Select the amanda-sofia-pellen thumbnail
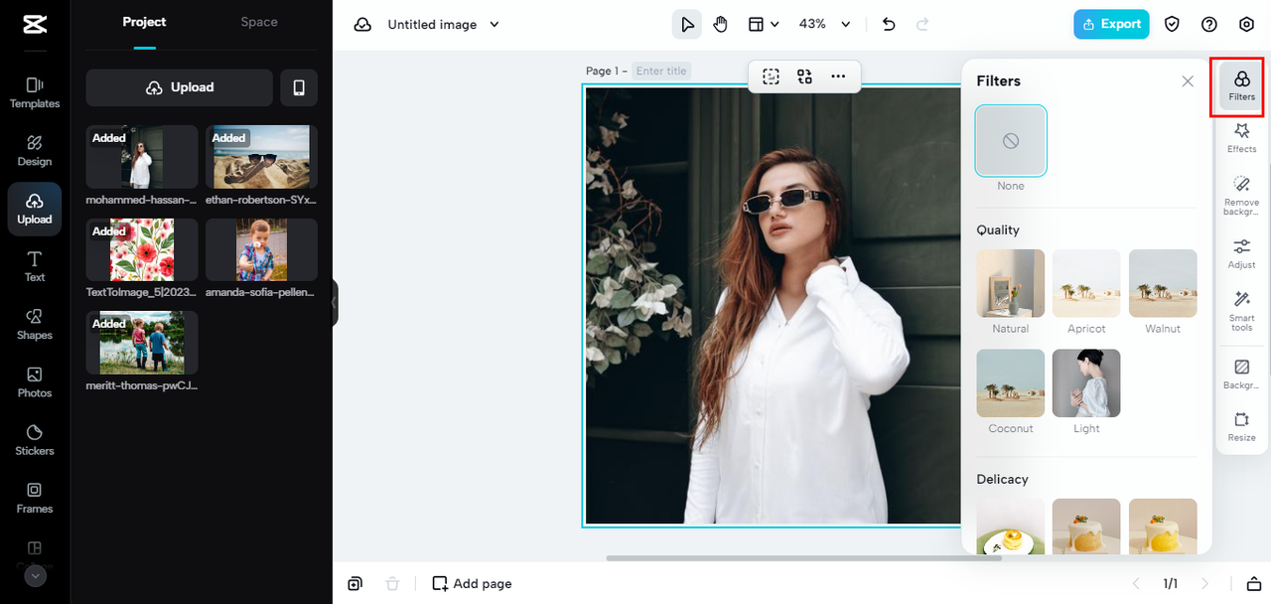Viewport: 1271px width, 604px height. 261,249
